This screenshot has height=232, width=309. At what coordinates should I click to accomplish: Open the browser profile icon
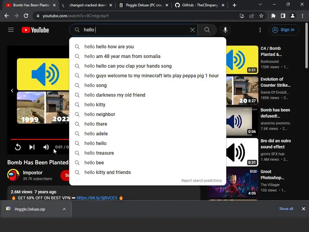click(x=293, y=16)
